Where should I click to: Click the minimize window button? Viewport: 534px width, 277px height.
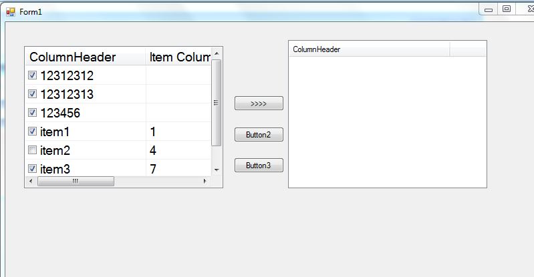489,9
